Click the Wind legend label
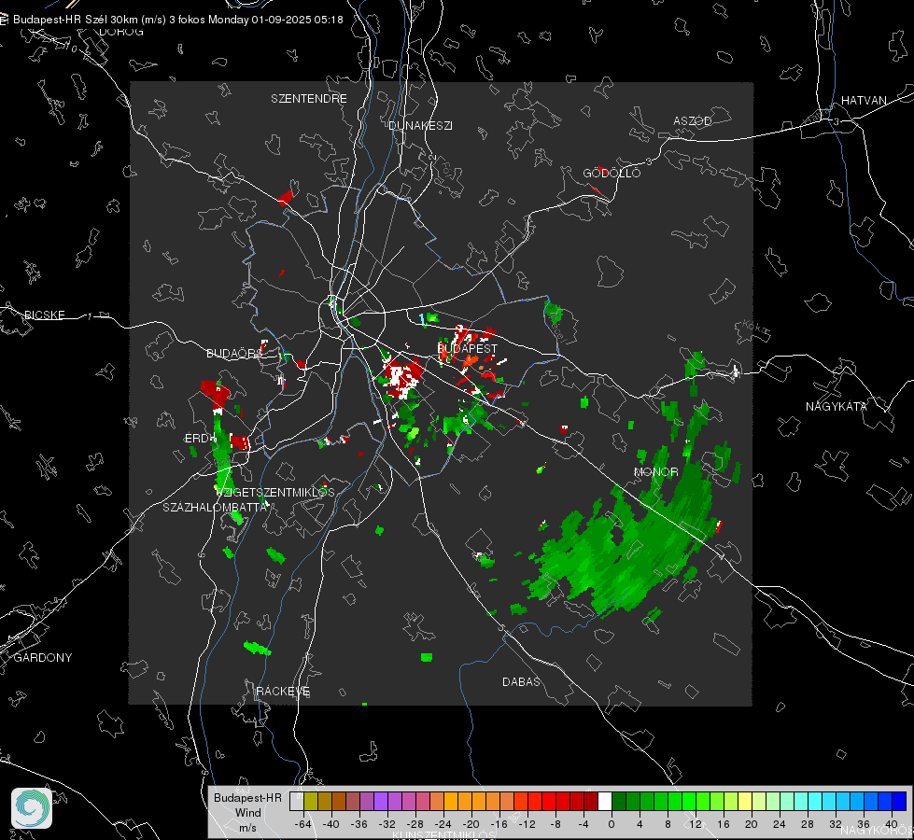This screenshot has height=840, width=914. [247, 813]
